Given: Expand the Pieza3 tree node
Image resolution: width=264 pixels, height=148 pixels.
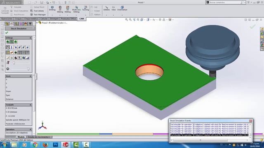Looking at the screenshot, I should (x=37, y=23).
